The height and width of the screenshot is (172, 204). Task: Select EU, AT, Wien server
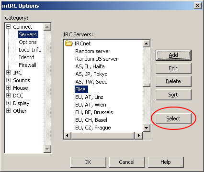[x=91, y=105]
